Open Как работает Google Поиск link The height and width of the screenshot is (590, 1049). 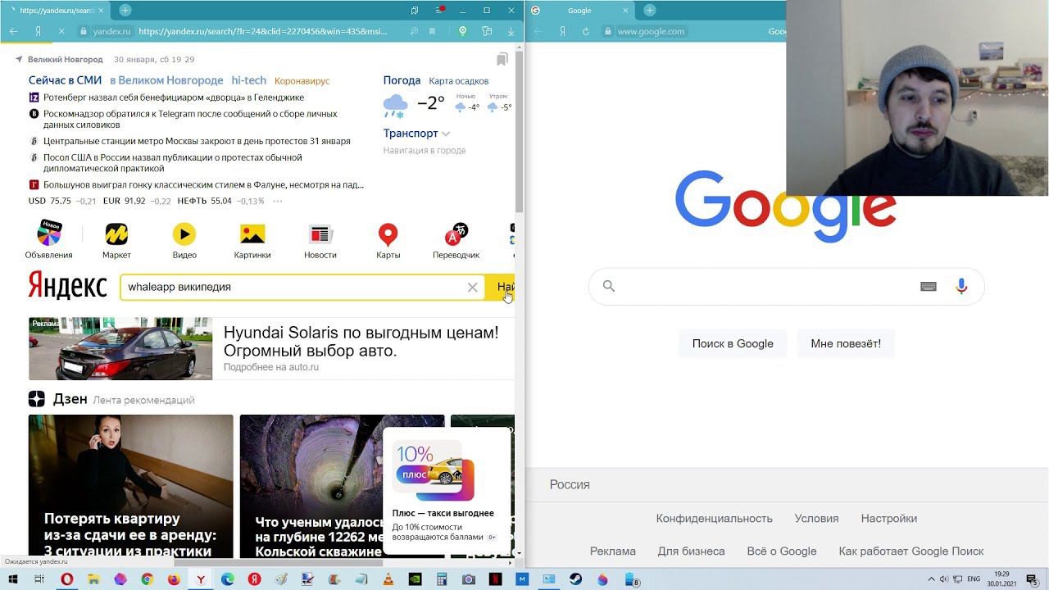[x=910, y=551]
